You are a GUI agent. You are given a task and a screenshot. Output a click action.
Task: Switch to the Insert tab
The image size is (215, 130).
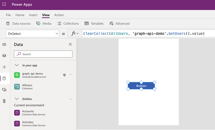[x=33, y=15]
